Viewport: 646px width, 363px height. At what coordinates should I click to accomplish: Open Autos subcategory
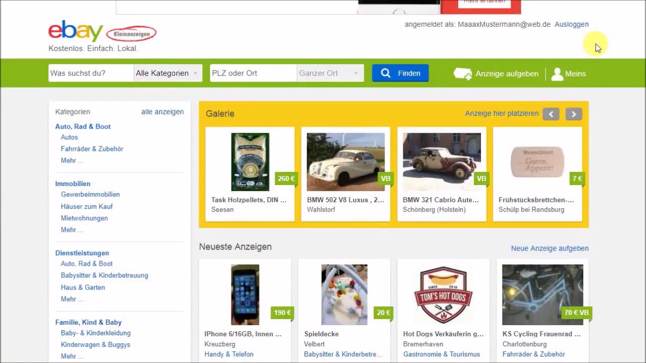[69, 137]
